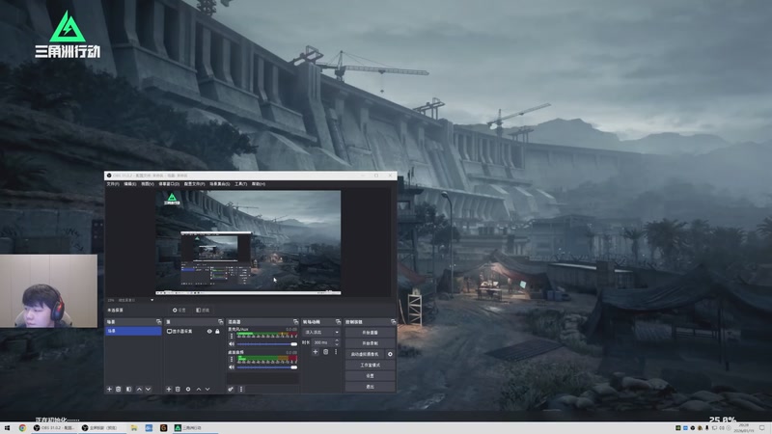The width and height of the screenshot is (772, 434).
Task: Select the display capture source row
Action: point(194,331)
